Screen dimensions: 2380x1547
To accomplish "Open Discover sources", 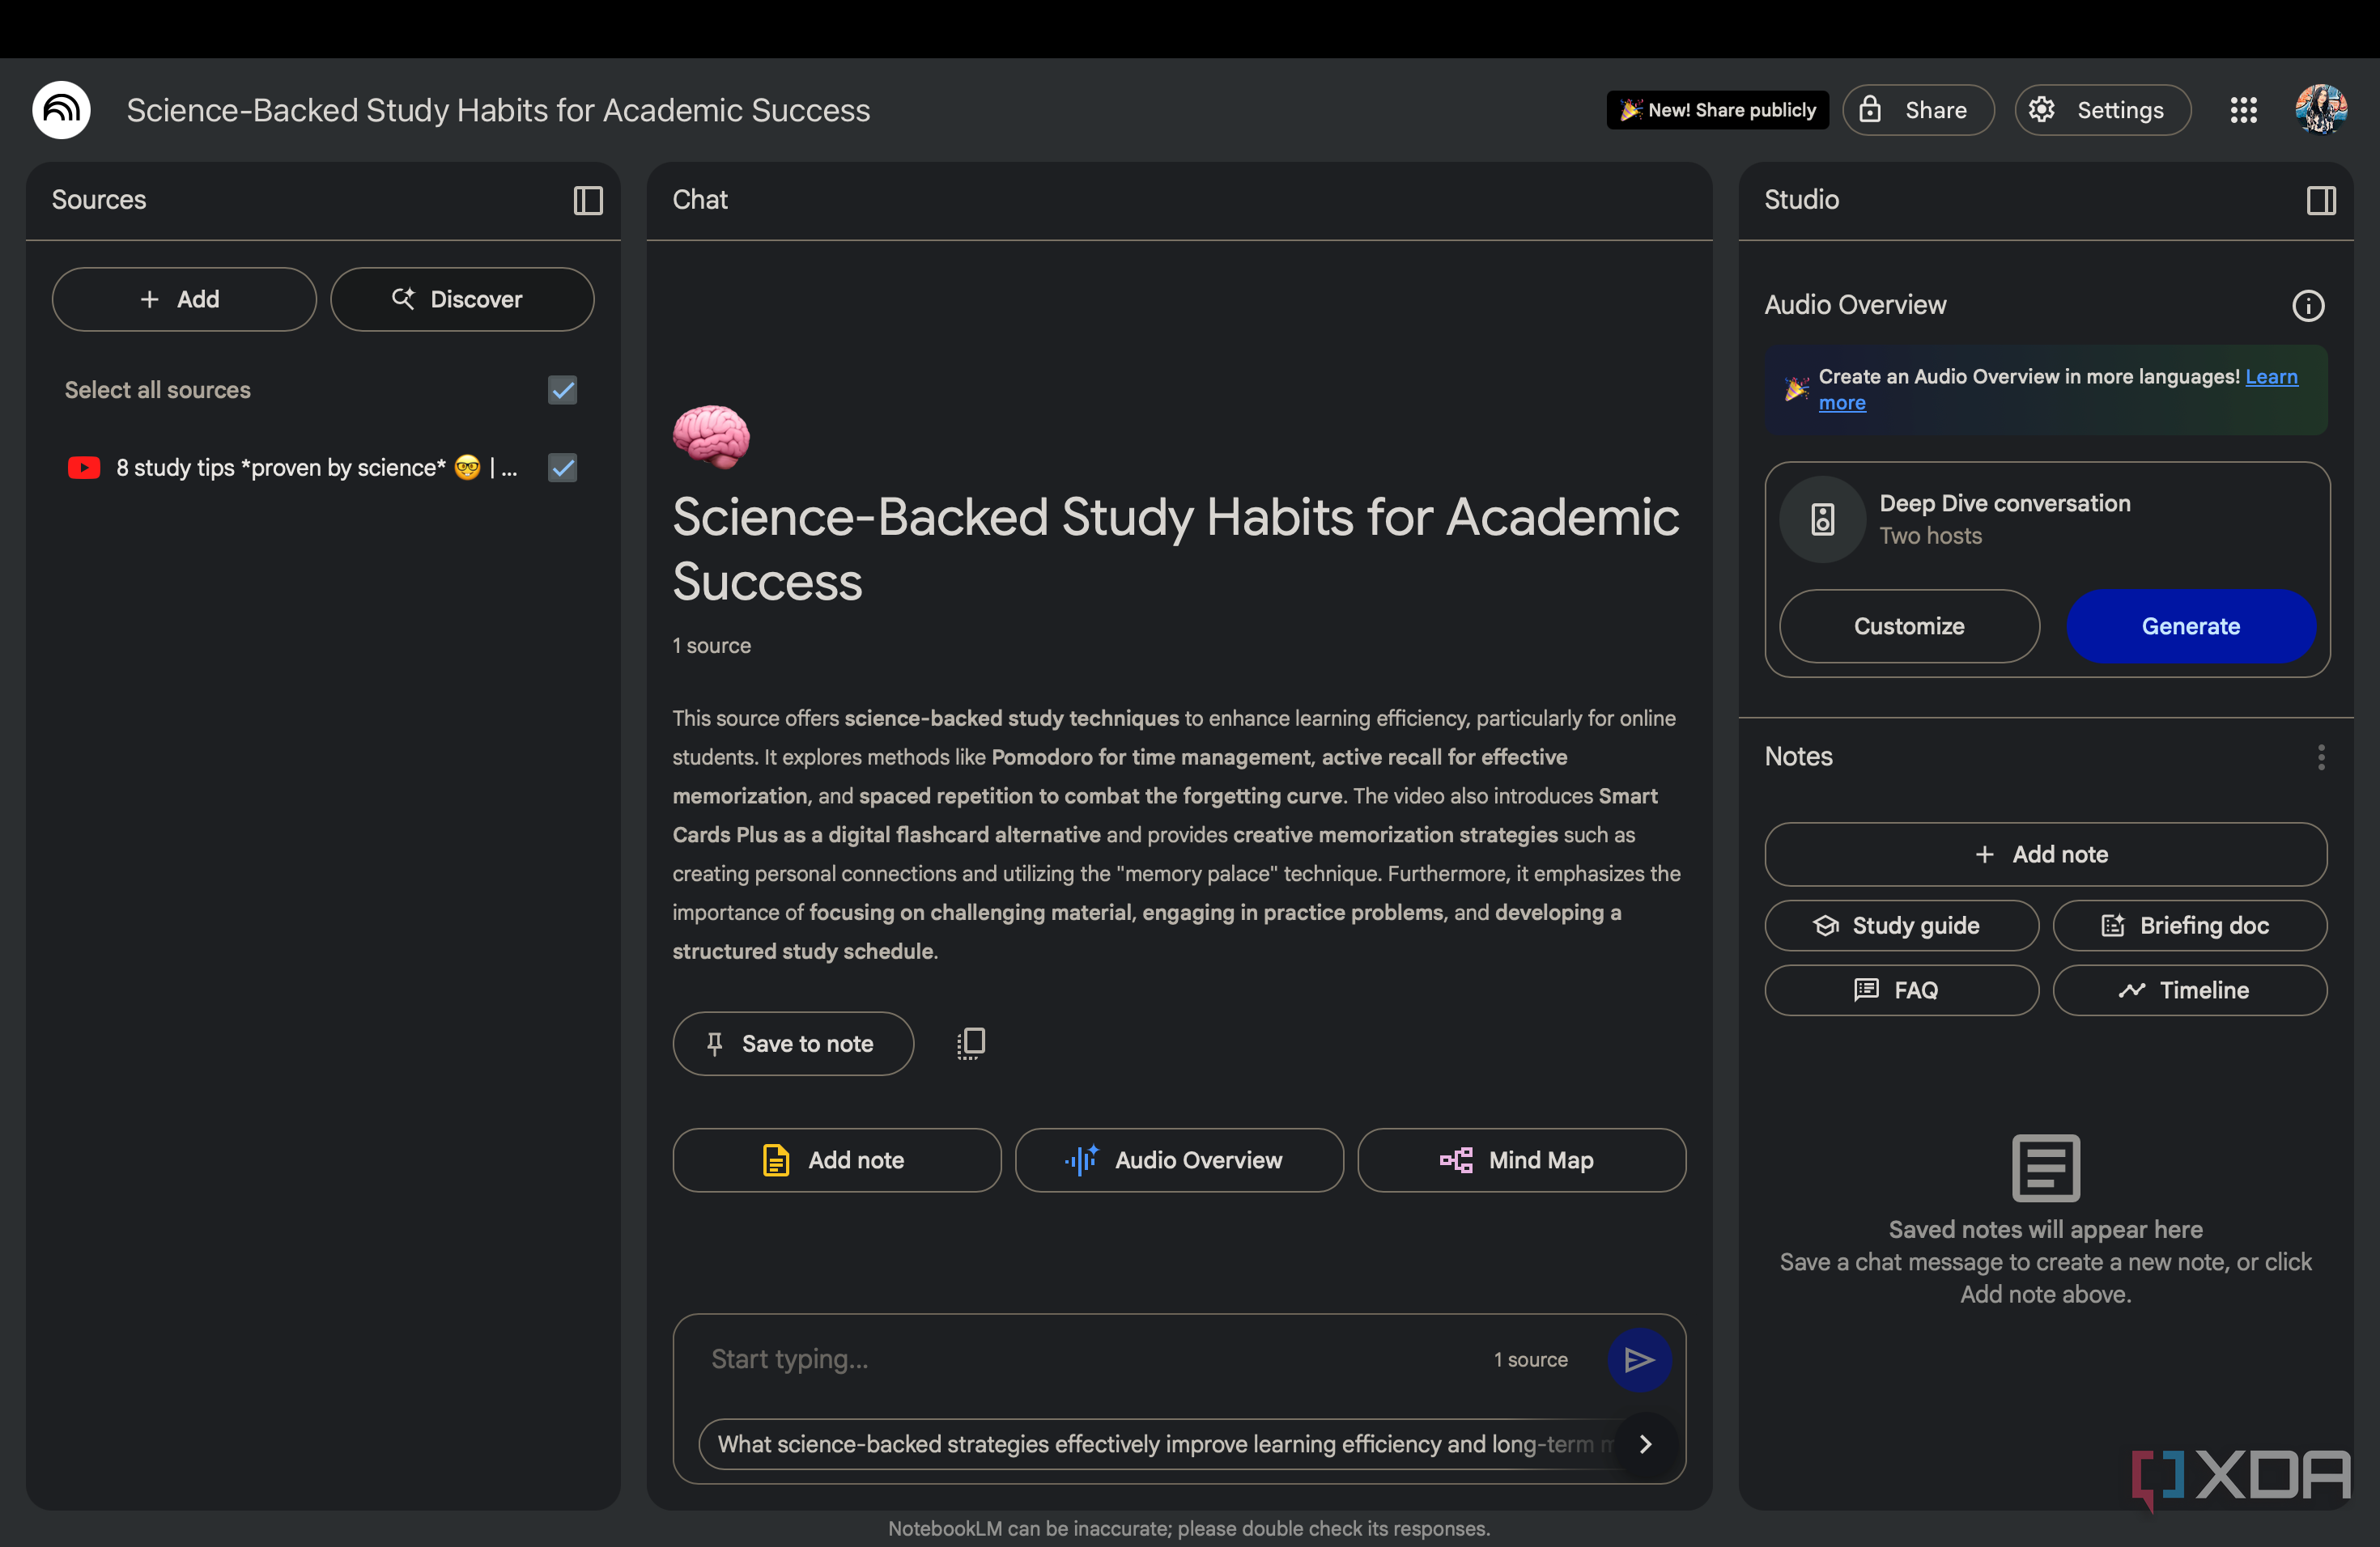I will (x=462, y=299).
